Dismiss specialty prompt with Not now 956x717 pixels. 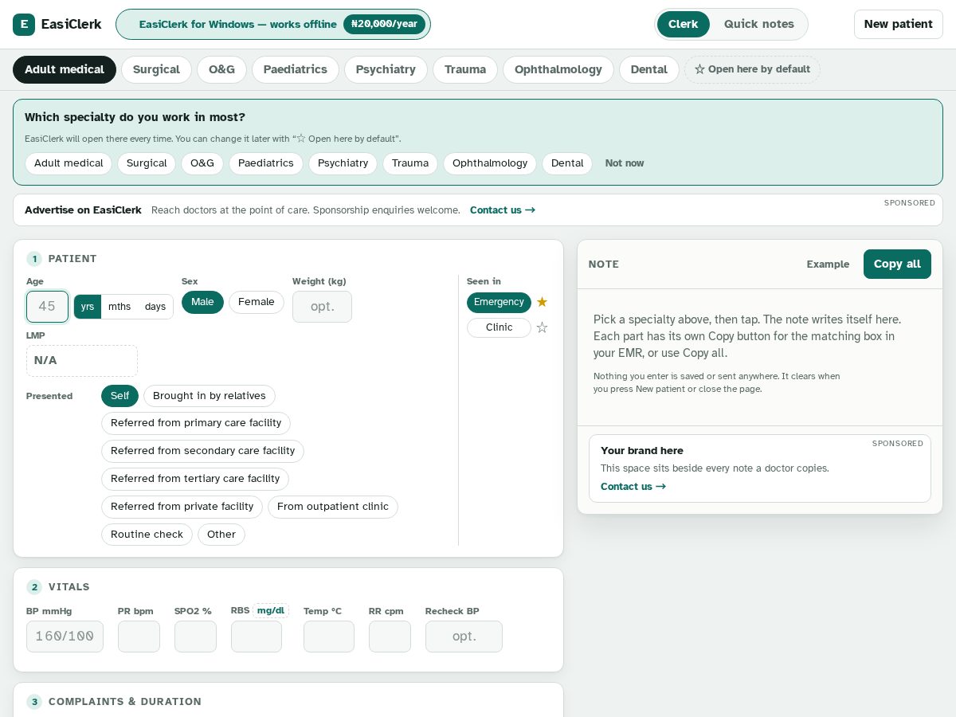tap(625, 163)
